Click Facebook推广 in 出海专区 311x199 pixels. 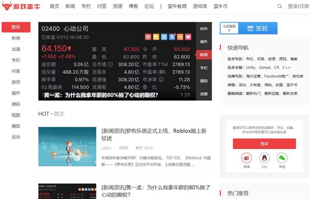tap(276, 76)
